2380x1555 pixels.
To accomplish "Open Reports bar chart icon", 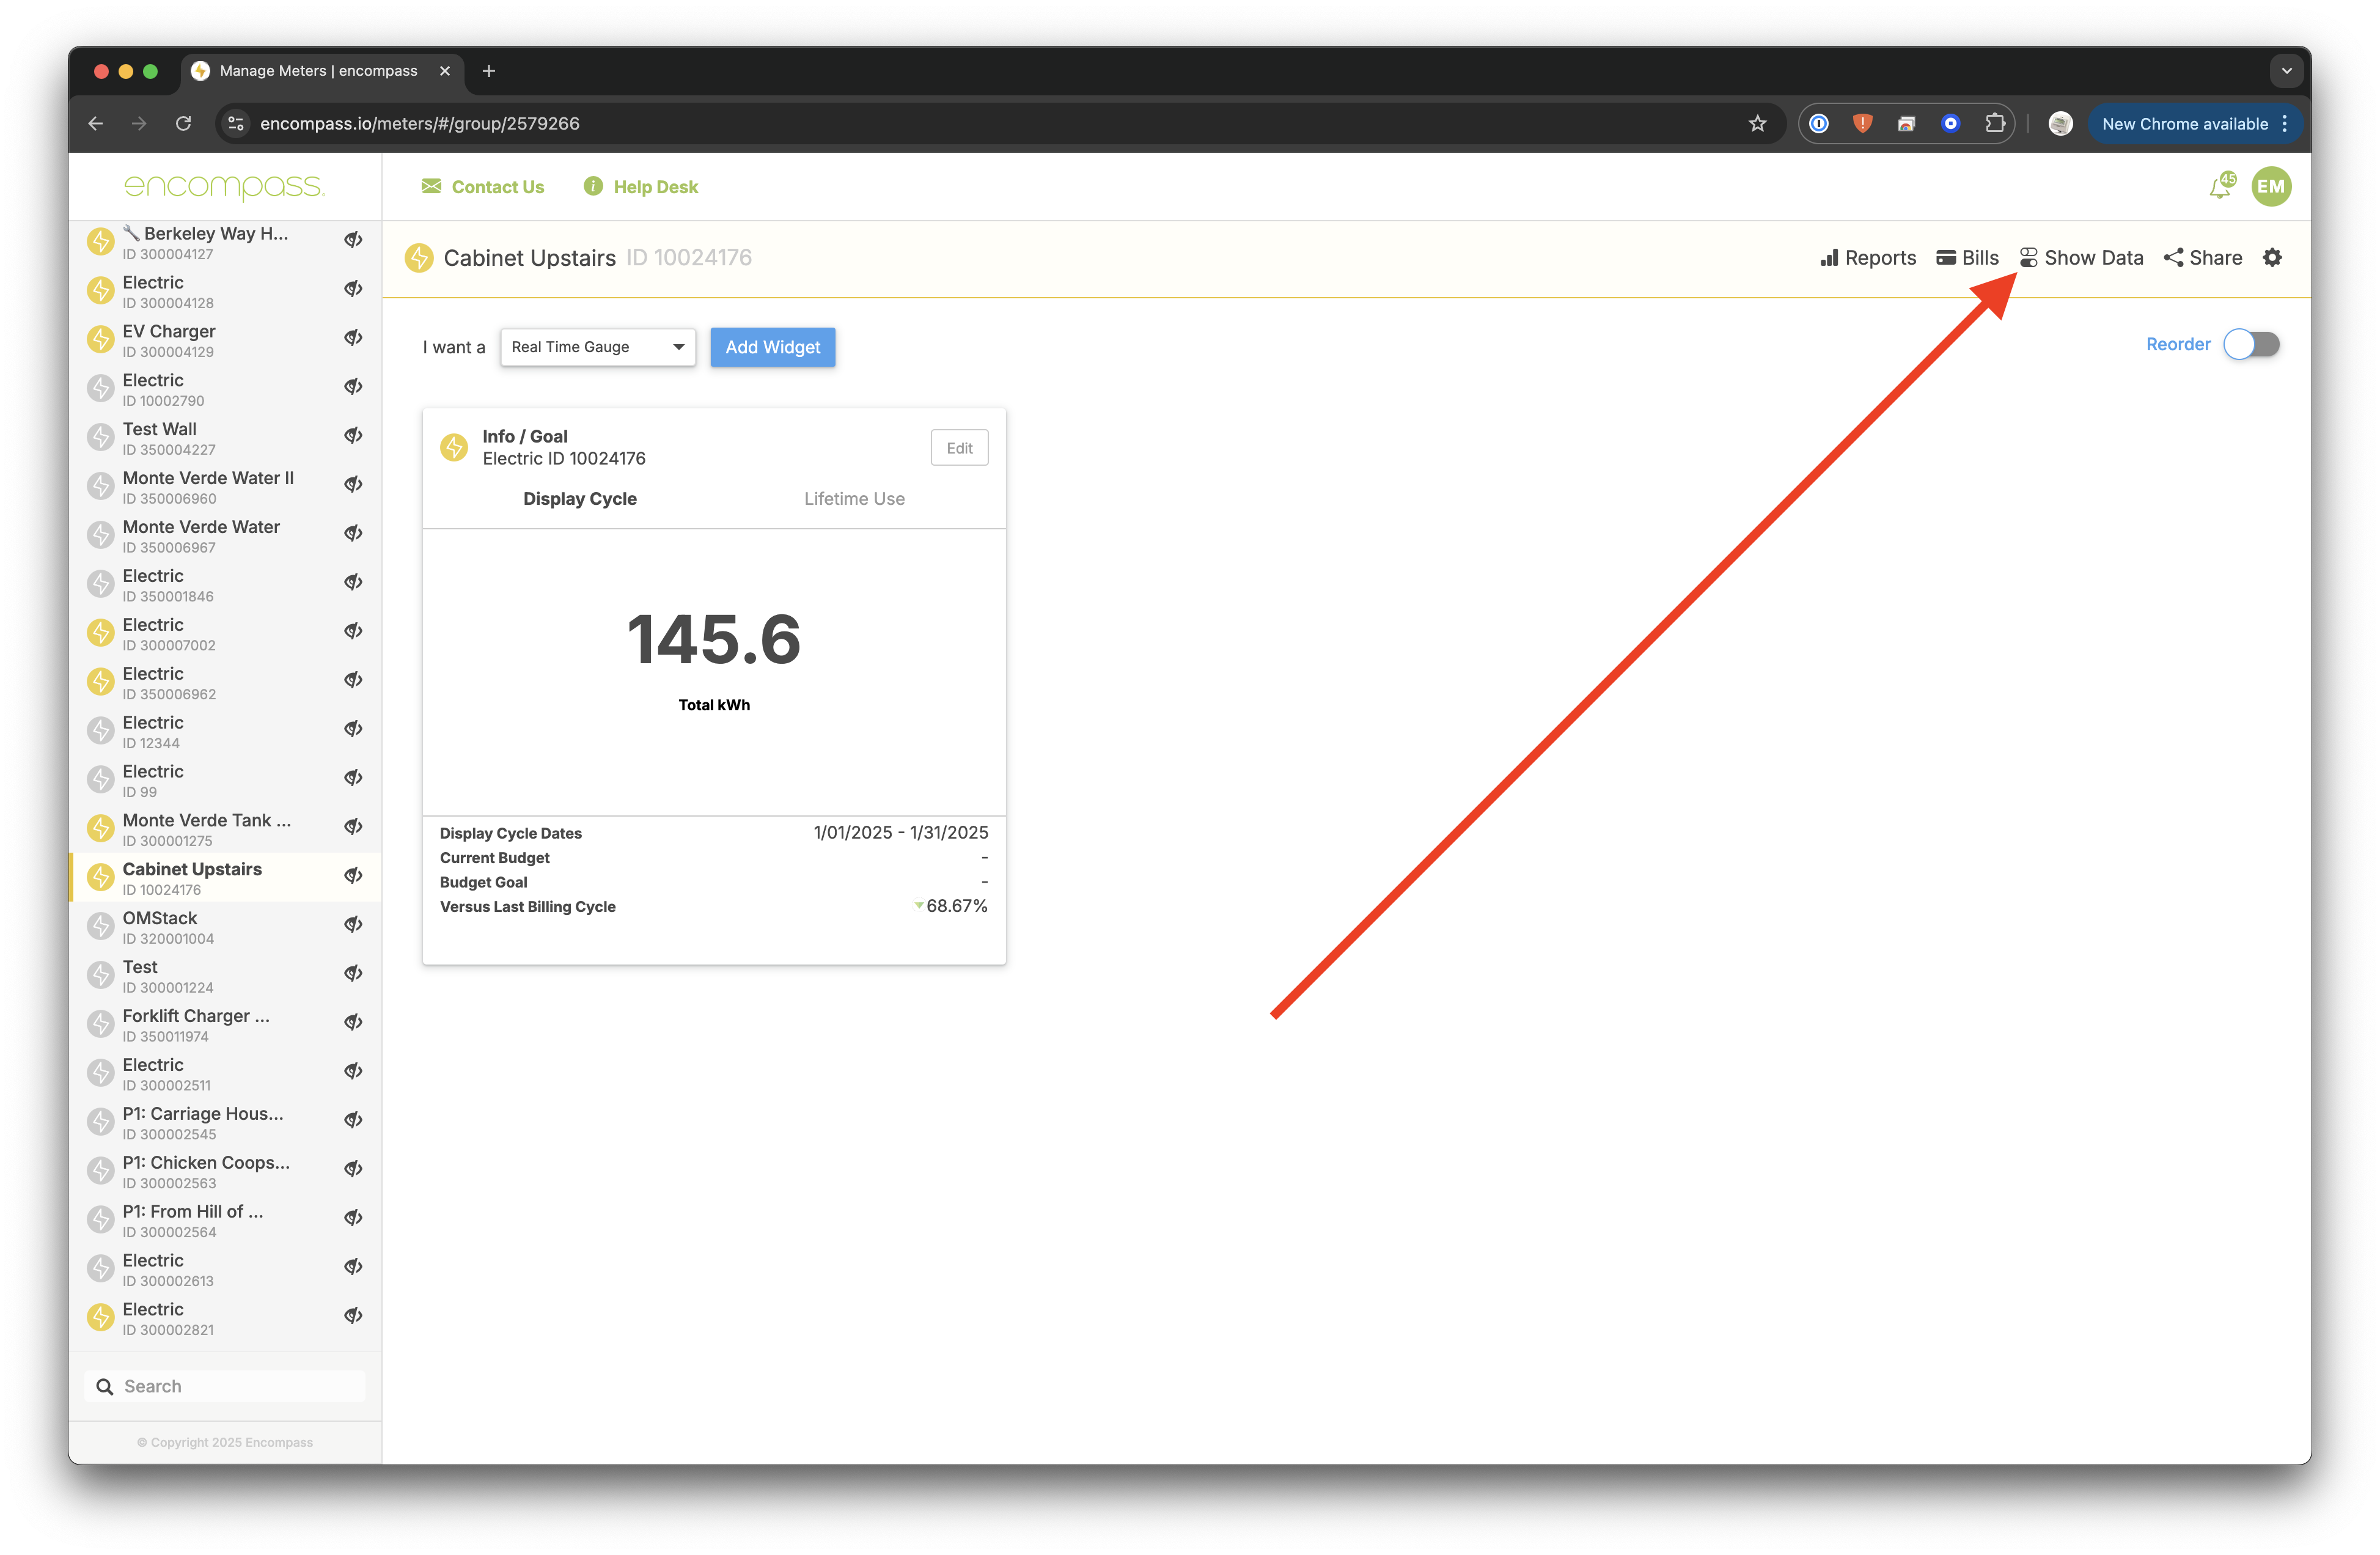I will tap(1829, 258).
